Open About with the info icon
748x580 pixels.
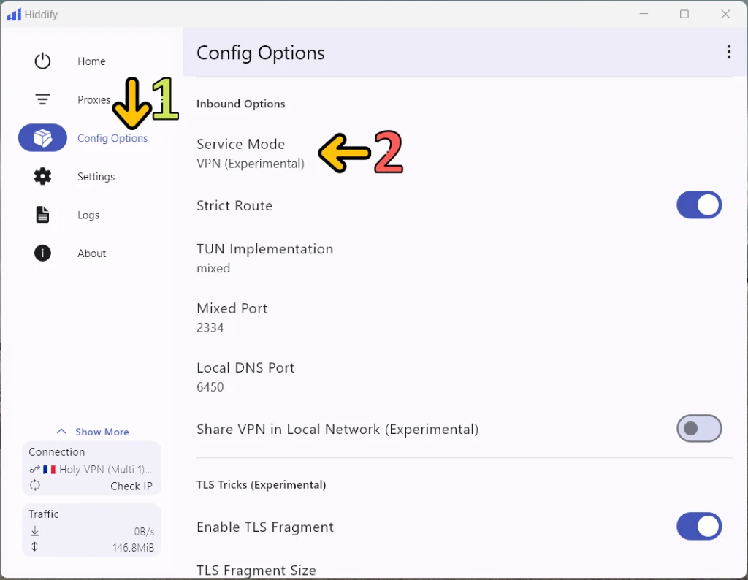click(x=42, y=253)
